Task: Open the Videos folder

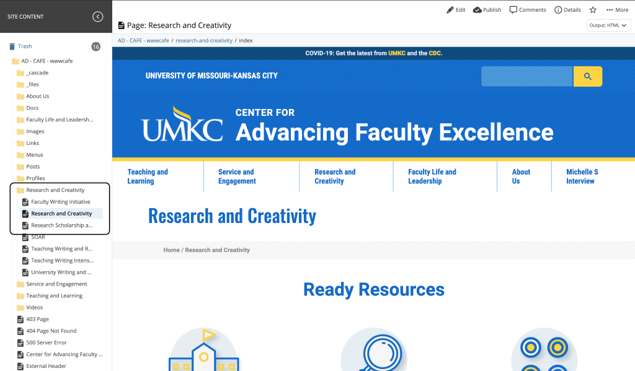Action: coord(30,307)
